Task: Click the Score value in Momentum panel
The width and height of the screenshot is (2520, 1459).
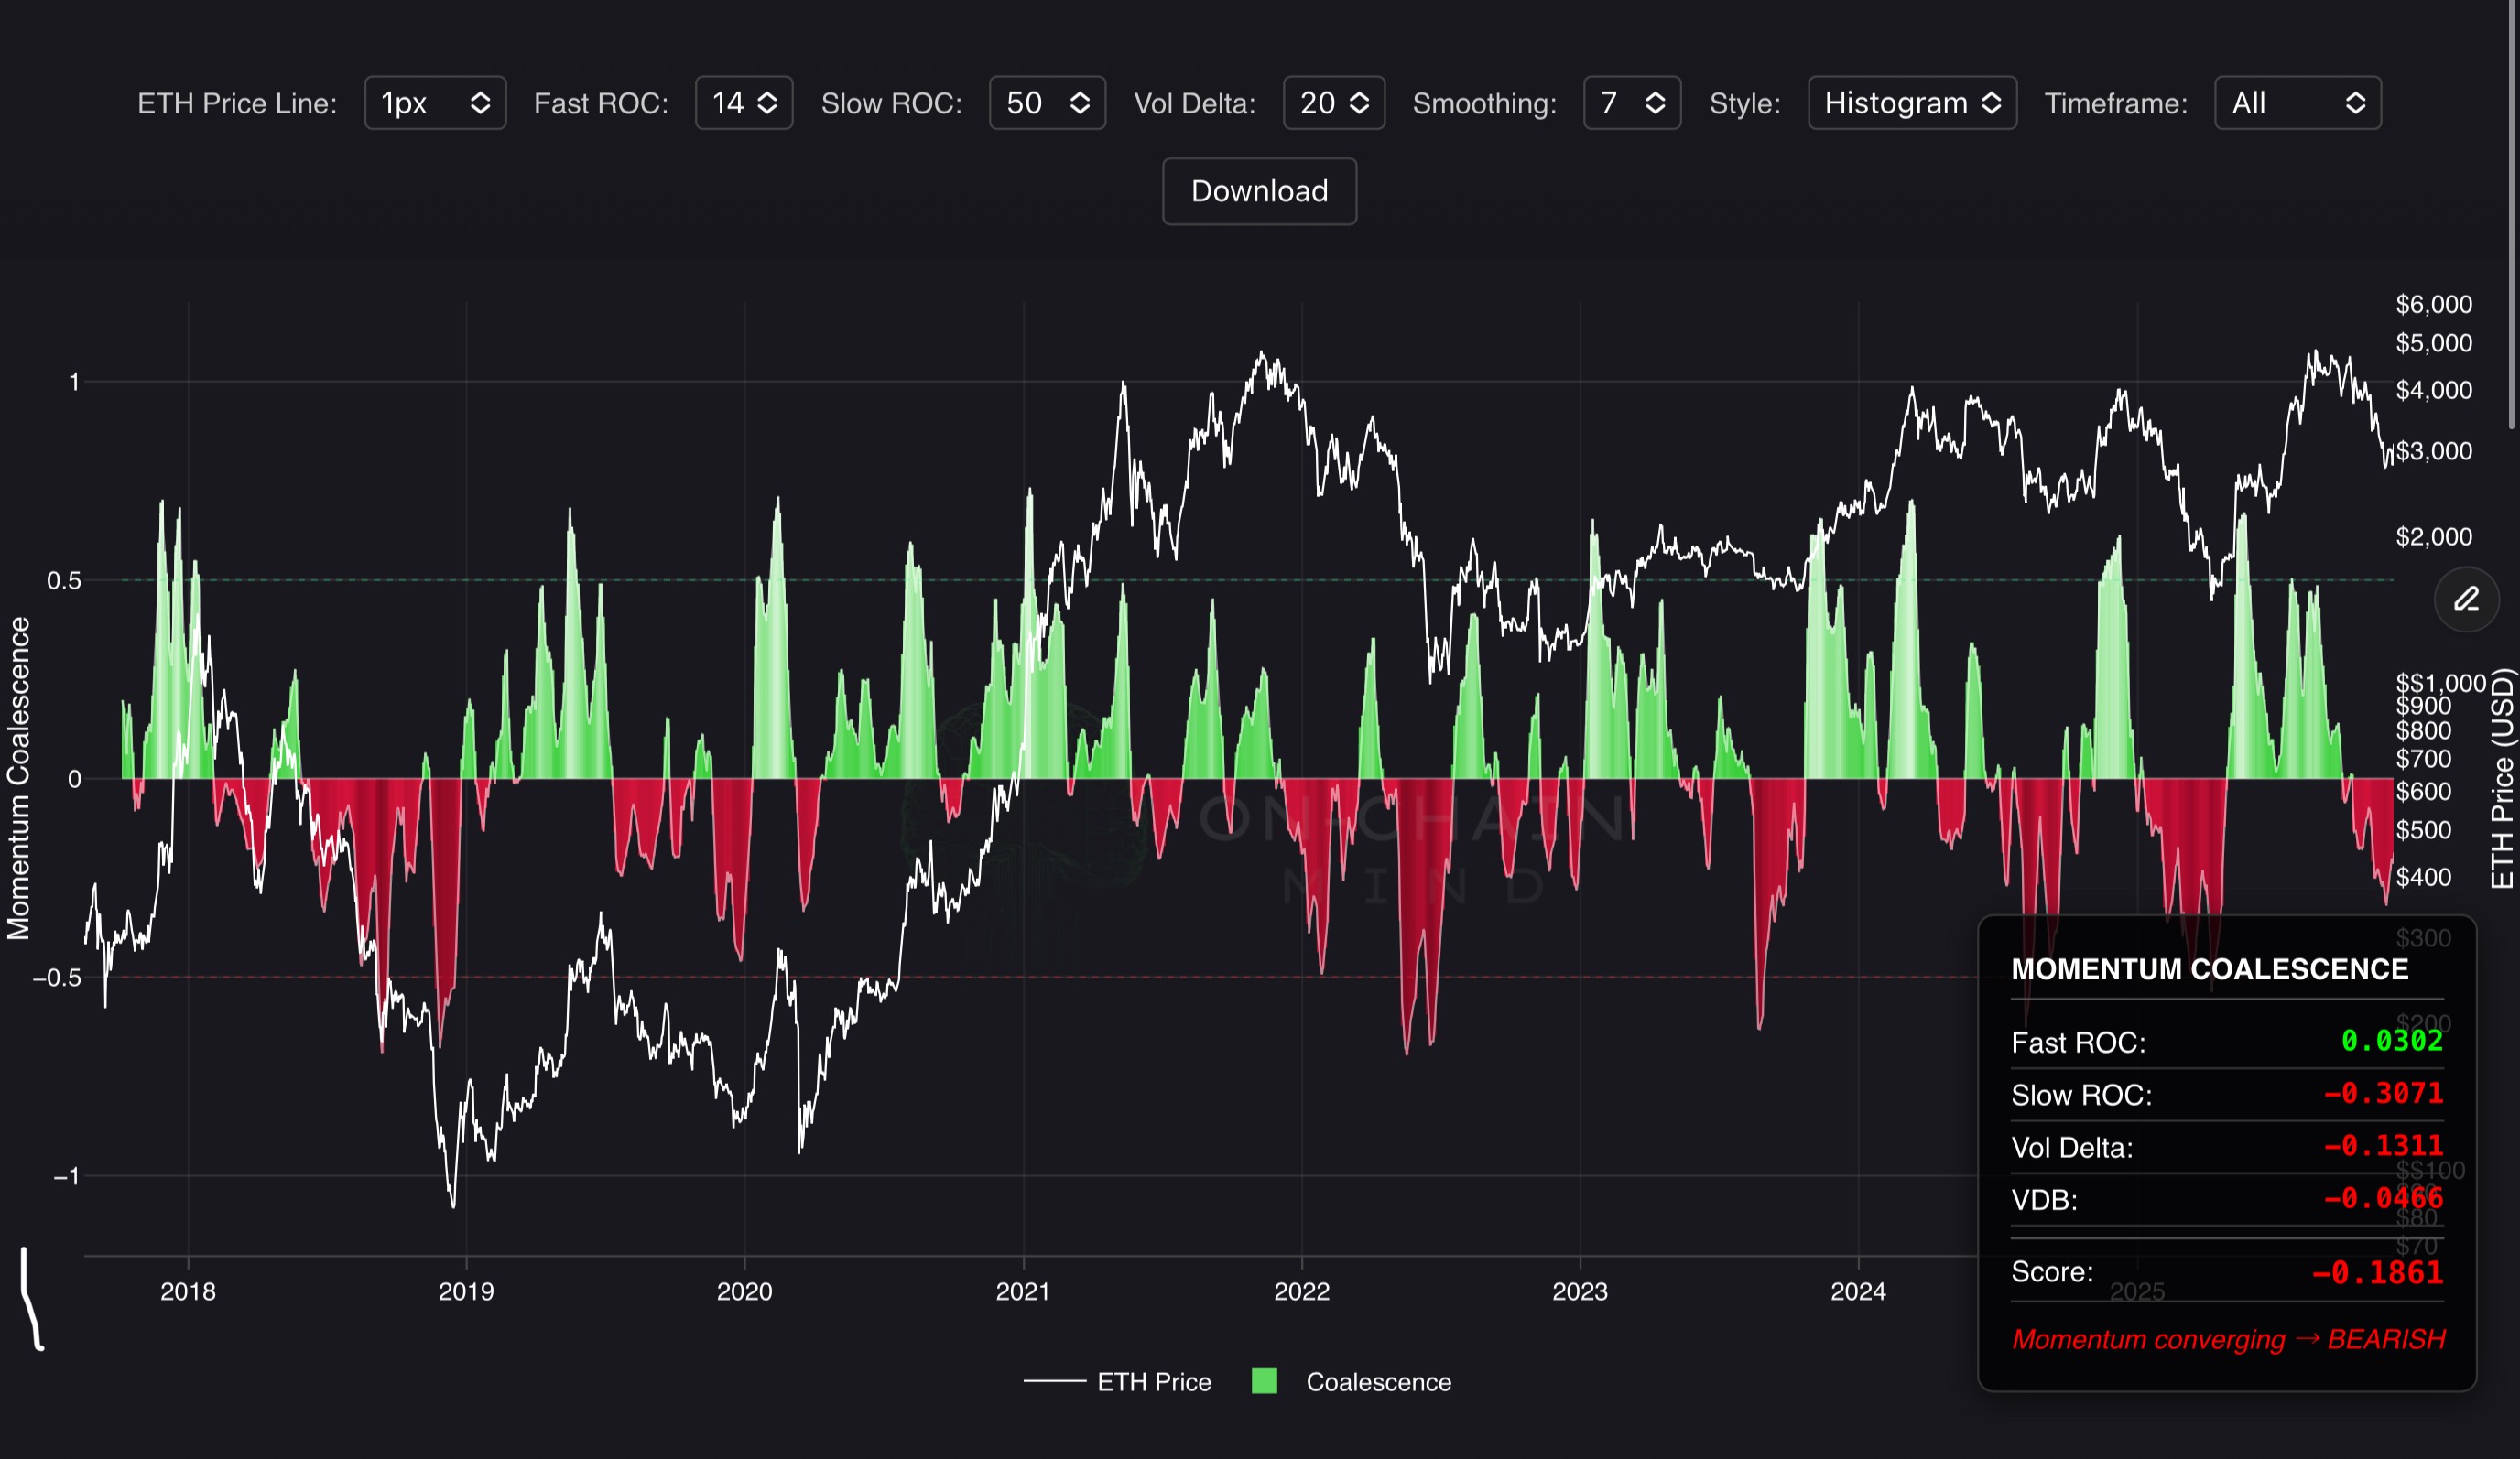Action: click(2376, 1272)
